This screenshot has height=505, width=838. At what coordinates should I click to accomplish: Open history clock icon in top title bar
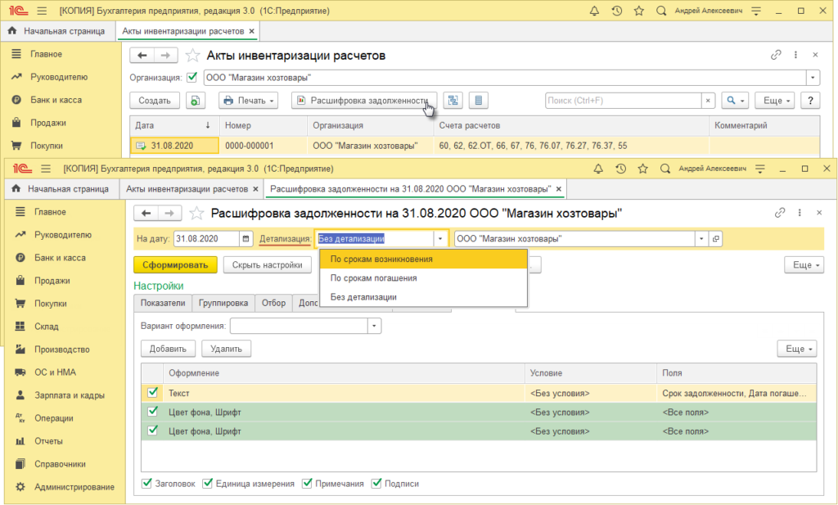(616, 11)
